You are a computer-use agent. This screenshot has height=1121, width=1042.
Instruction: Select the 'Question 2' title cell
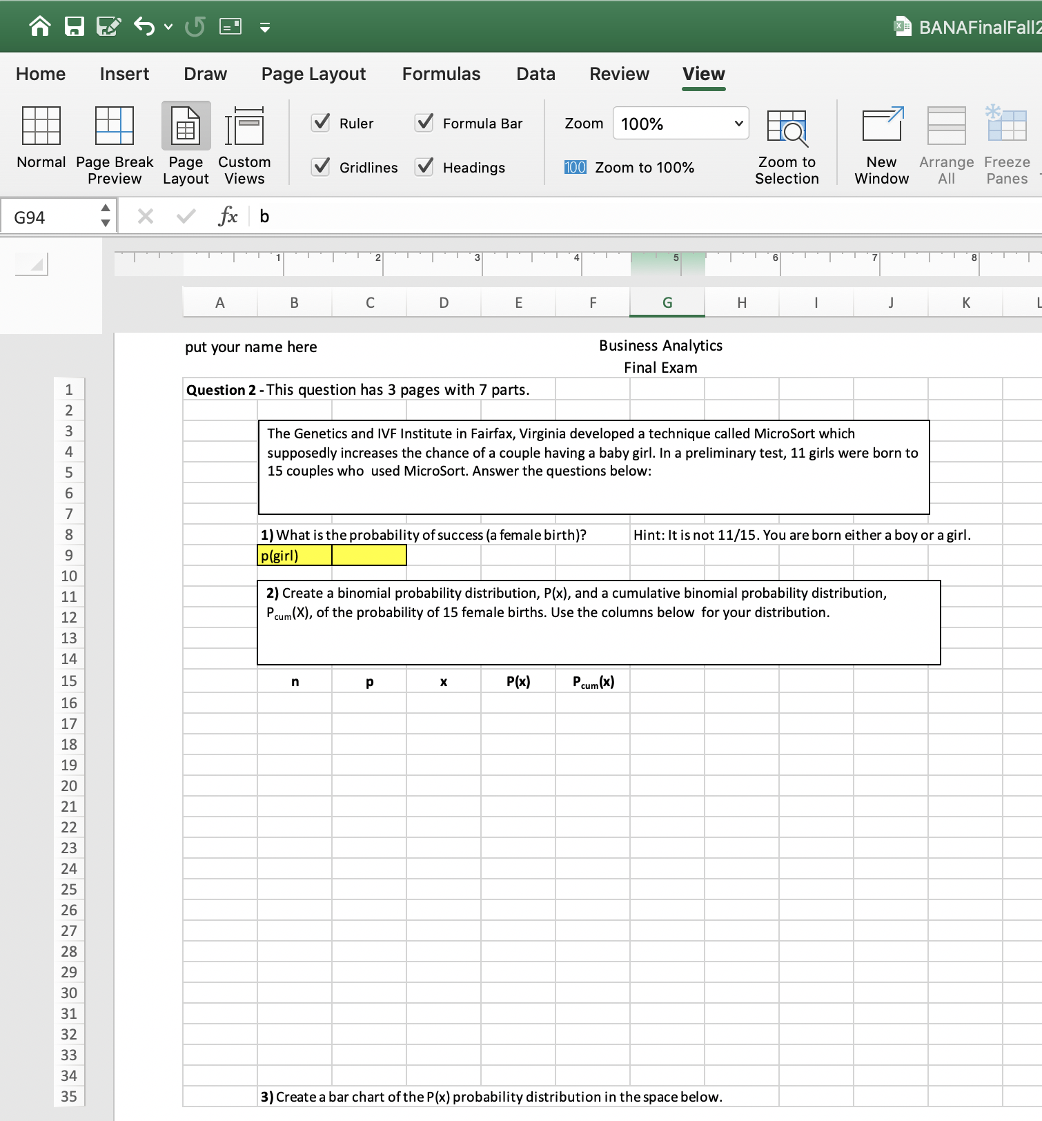click(220, 389)
